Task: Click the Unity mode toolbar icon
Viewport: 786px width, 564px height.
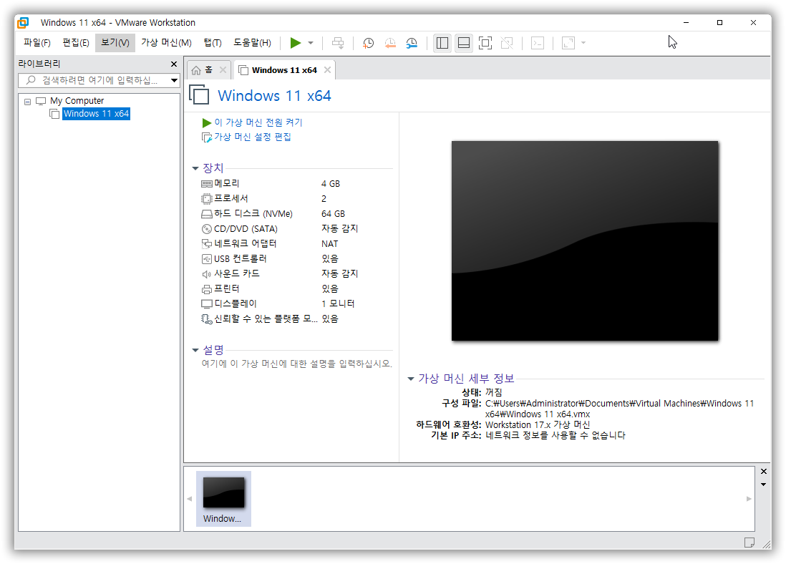Action: coord(507,43)
